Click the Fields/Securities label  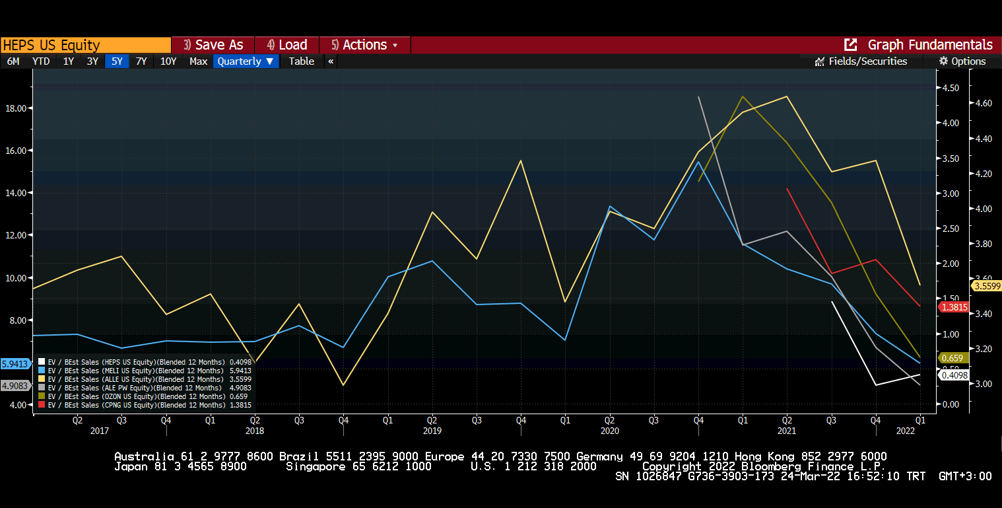point(868,61)
